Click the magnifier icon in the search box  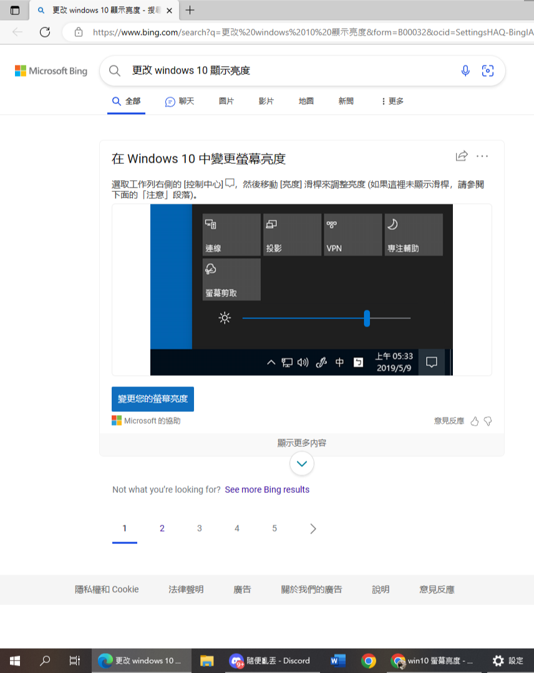[x=115, y=70]
